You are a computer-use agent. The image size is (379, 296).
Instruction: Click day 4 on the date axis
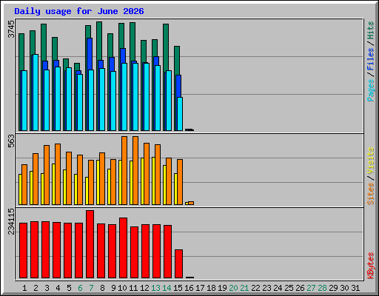click(x=58, y=288)
